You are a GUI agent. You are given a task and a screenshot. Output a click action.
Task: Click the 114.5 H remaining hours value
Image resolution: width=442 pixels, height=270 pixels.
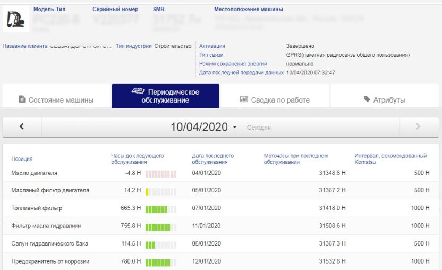[x=131, y=243]
